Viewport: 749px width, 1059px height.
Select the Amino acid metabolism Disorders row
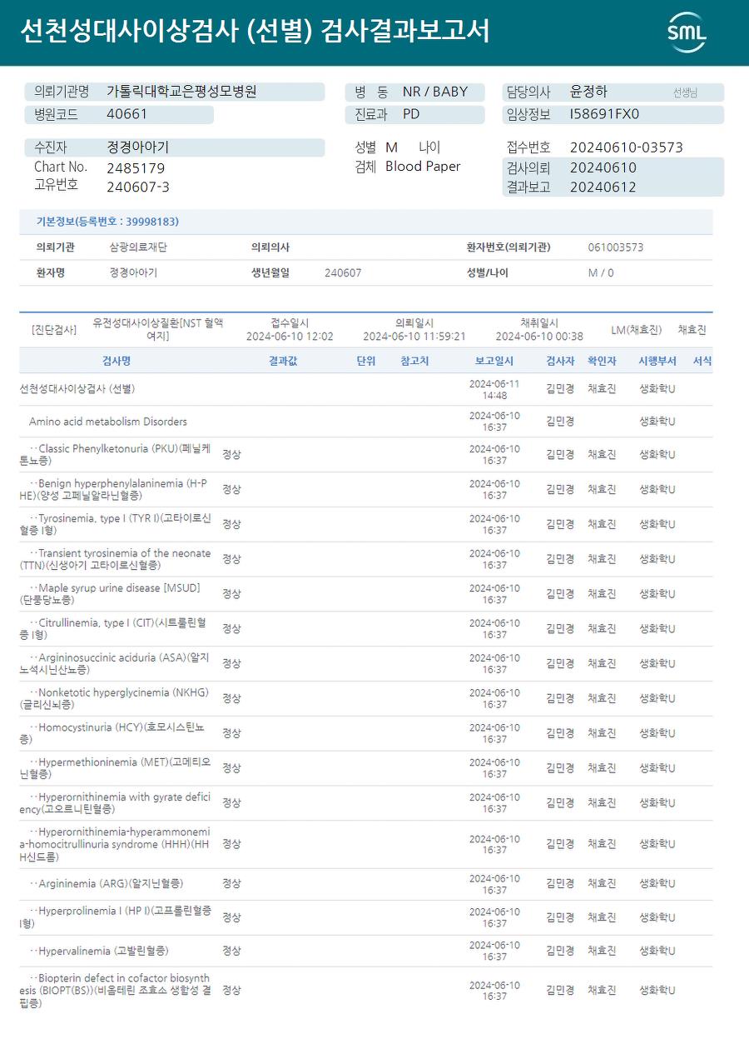point(366,422)
